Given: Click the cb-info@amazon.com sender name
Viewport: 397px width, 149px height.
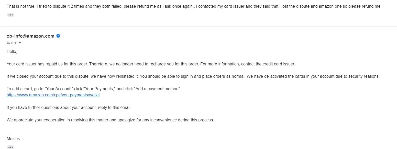Looking at the screenshot, I should pos(30,36).
